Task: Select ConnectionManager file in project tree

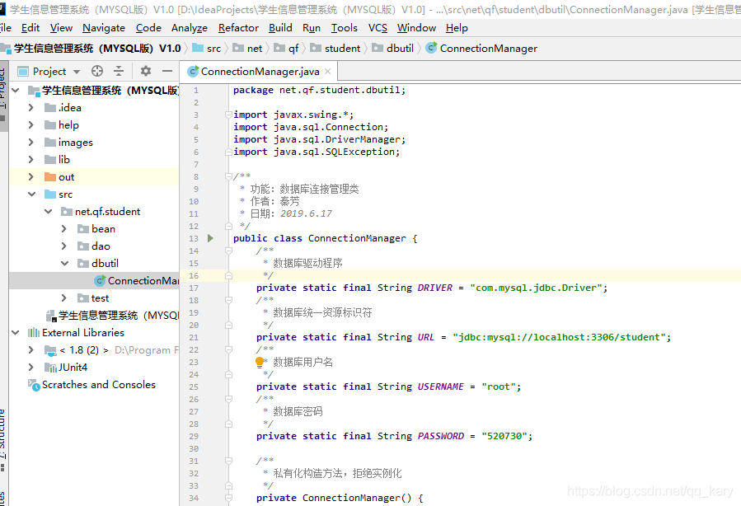Action: point(94,281)
